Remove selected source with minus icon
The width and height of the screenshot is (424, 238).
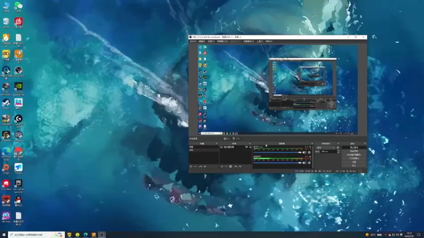pyautogui.click(x=226, y=167)
